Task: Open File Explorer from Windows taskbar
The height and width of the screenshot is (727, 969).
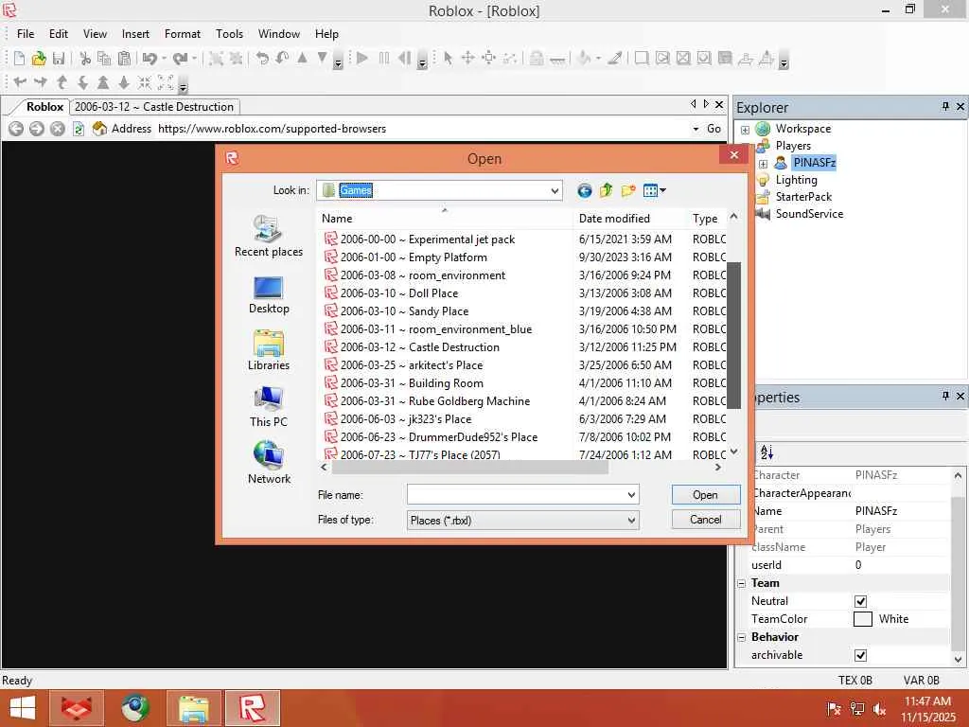Action: pos(194,708)
